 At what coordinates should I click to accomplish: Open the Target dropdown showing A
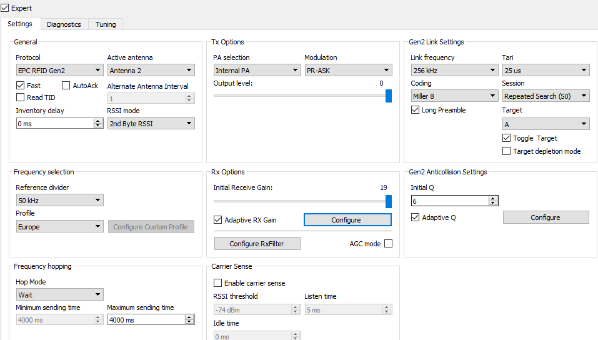tap(546, 124)
